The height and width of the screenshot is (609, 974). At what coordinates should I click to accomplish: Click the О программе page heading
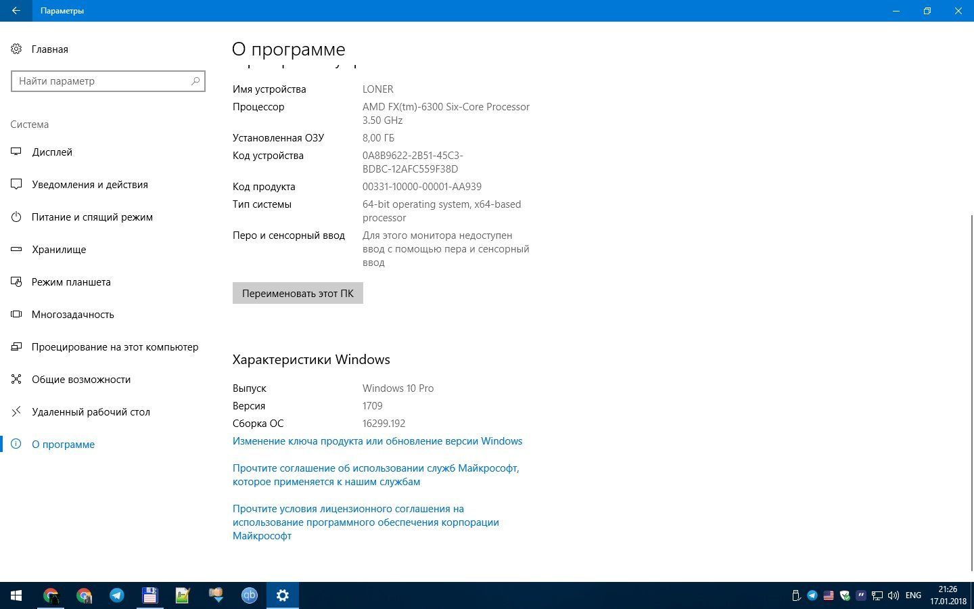click(x=289, y=49)
